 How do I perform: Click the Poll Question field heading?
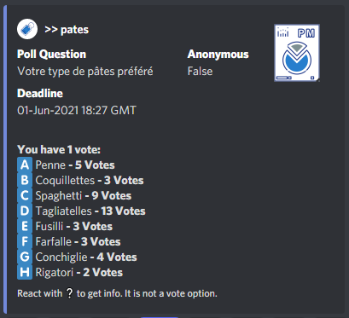[51, 54]
